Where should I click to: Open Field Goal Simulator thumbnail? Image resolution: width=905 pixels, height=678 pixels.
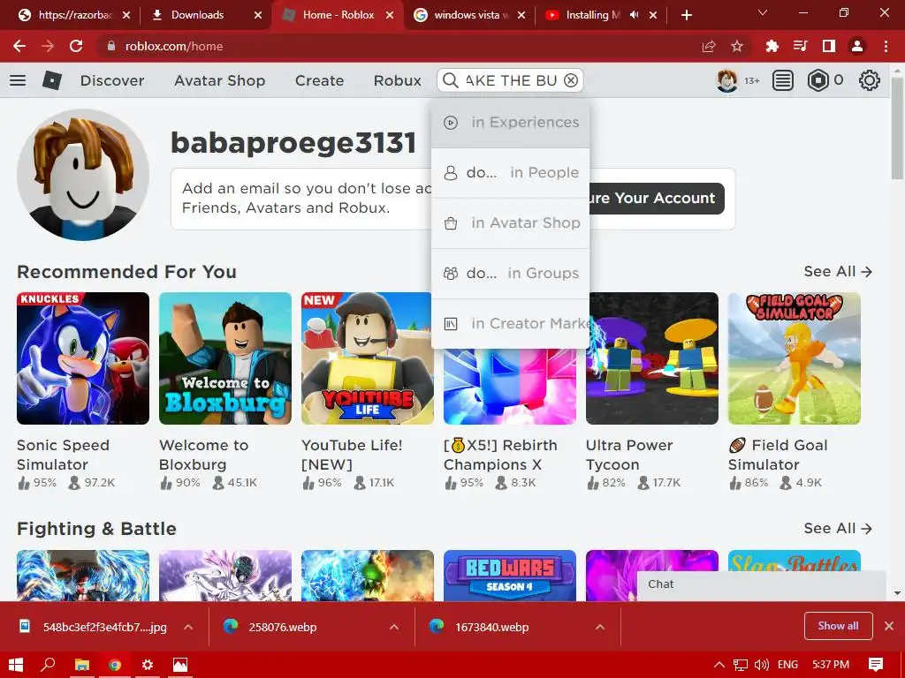coord(795,358)
